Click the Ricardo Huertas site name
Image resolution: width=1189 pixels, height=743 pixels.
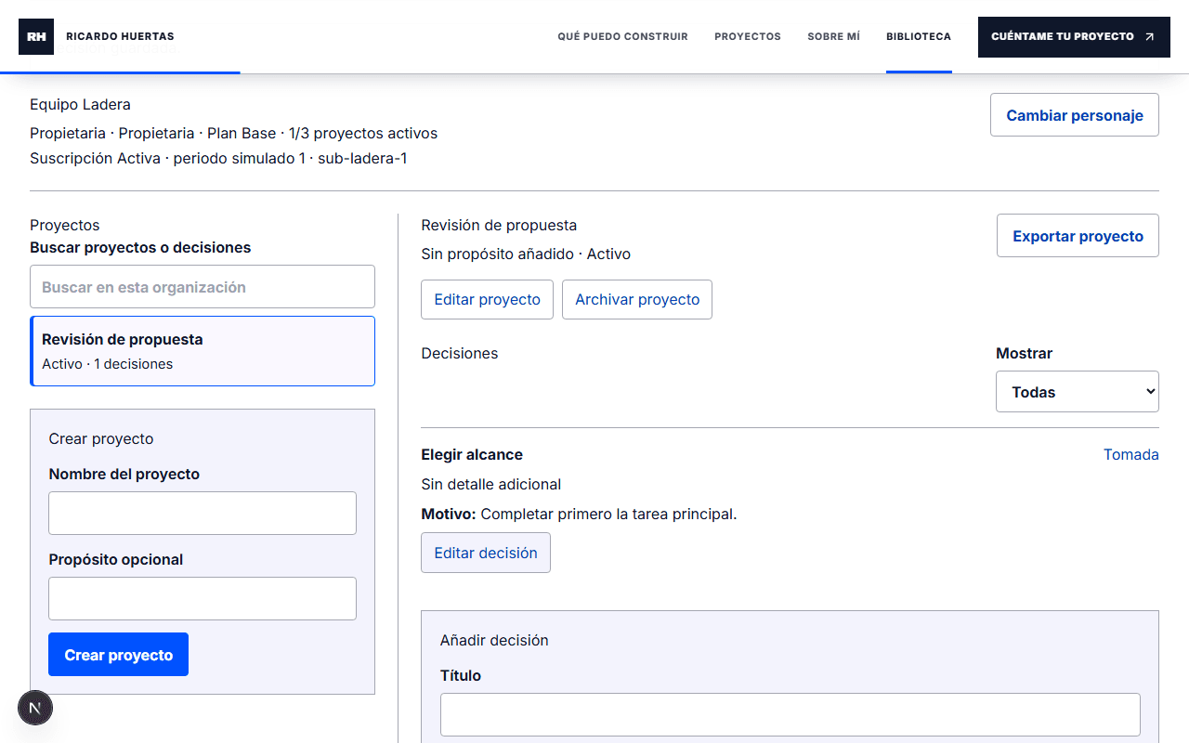[x=120, y=37]
